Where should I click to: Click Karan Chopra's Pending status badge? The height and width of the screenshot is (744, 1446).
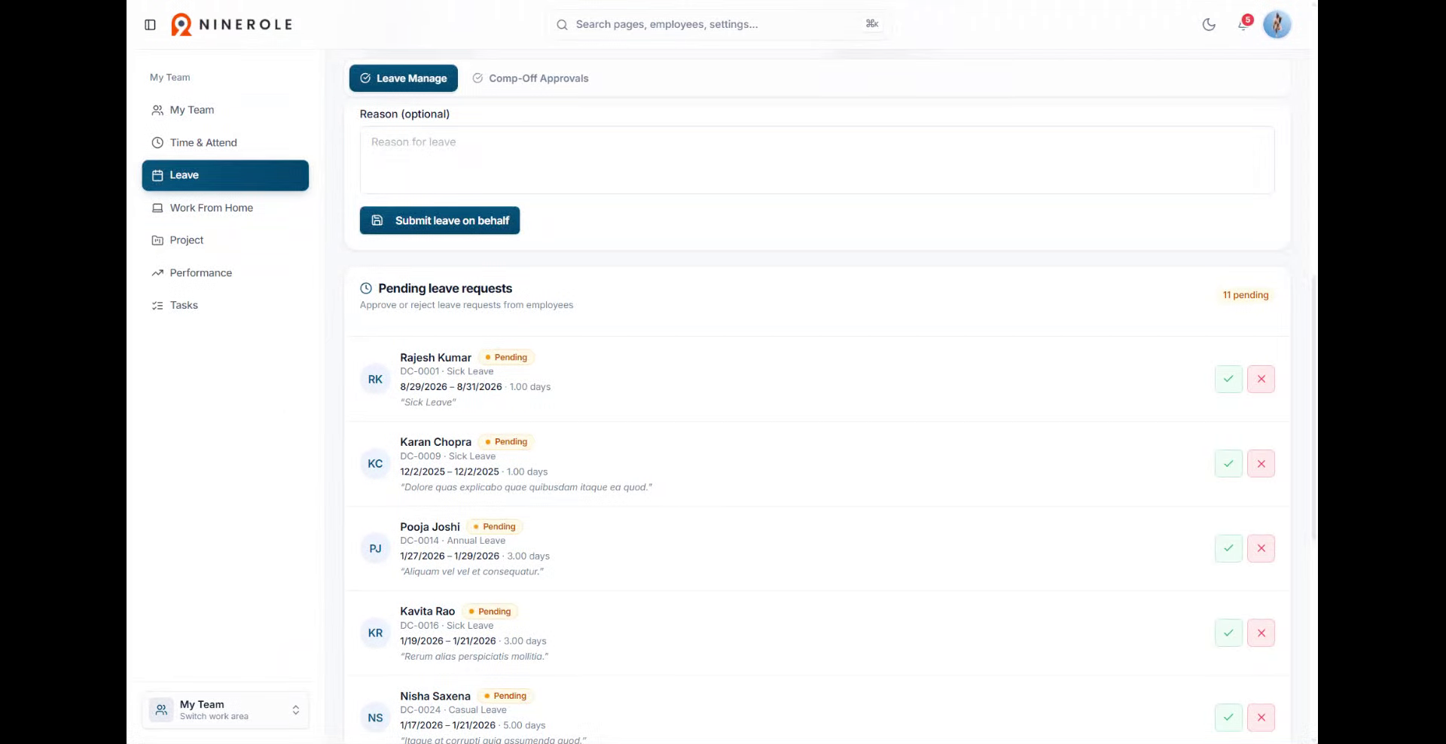pyautogui.click(x=506, y=442)
